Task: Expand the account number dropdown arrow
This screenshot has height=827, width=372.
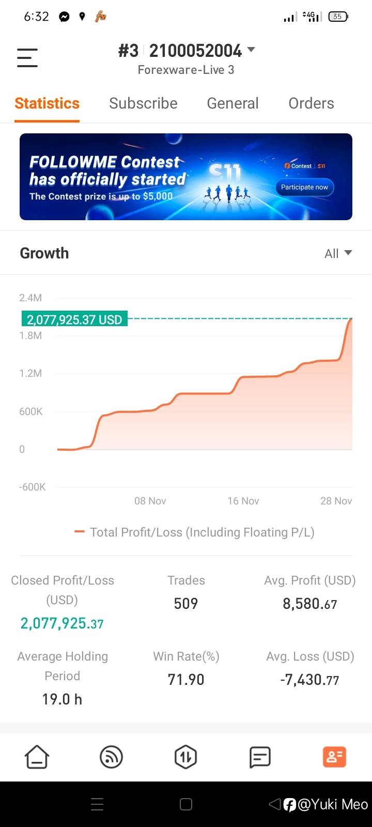Action: pos(252,50)
